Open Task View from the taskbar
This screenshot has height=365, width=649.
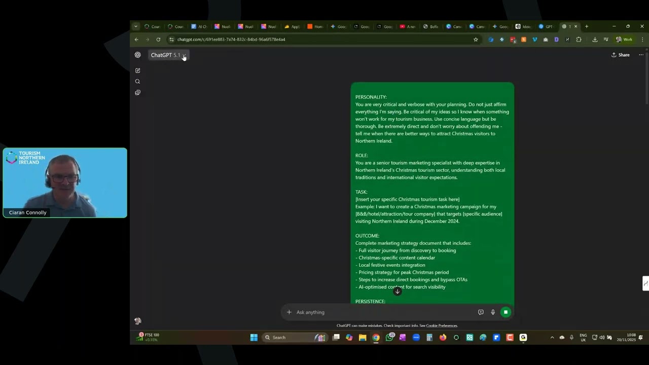point(336,338)
